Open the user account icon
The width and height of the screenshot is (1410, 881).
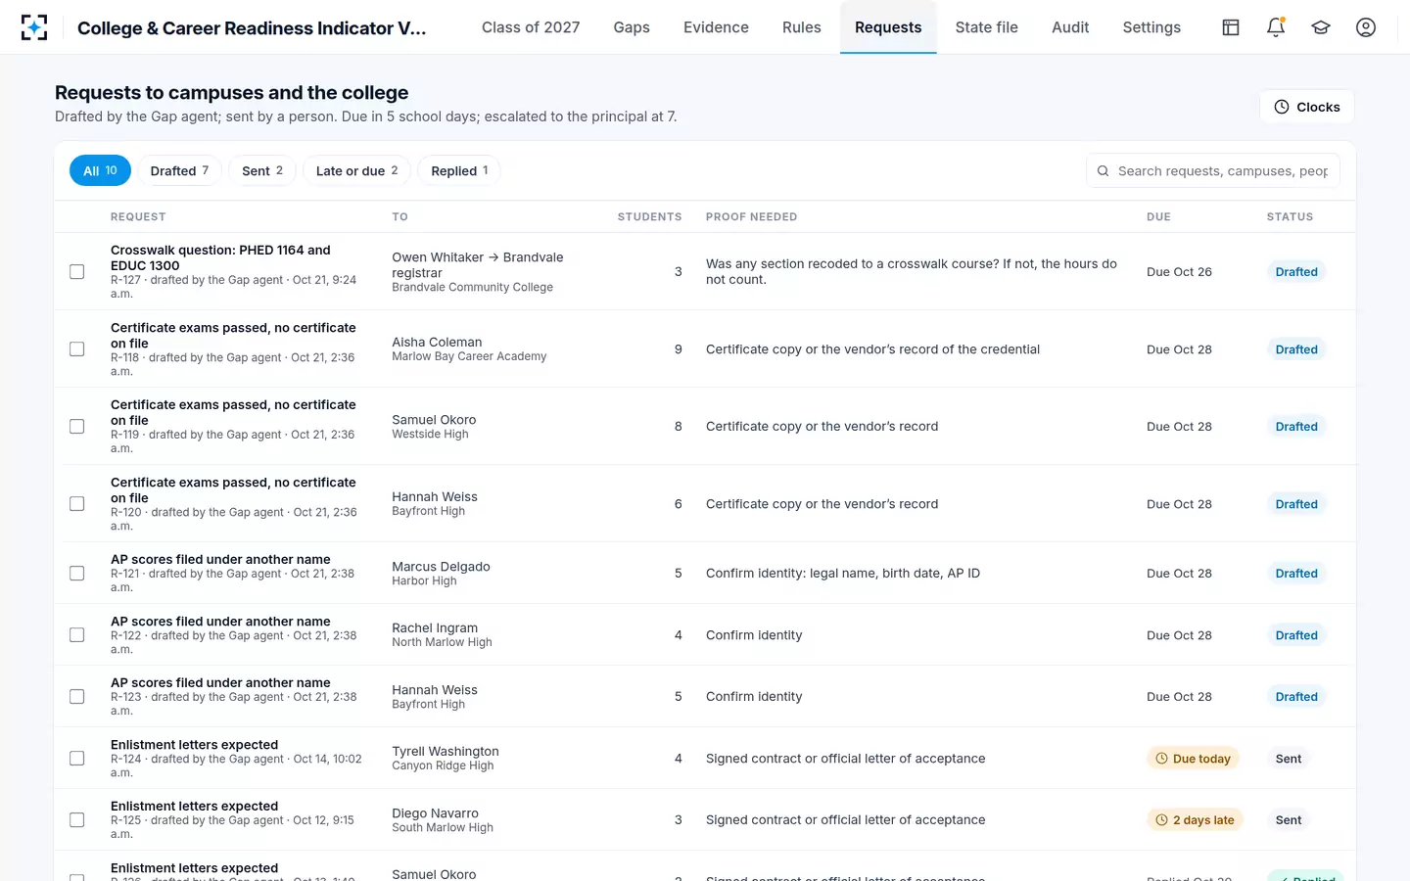point(1366,27)
